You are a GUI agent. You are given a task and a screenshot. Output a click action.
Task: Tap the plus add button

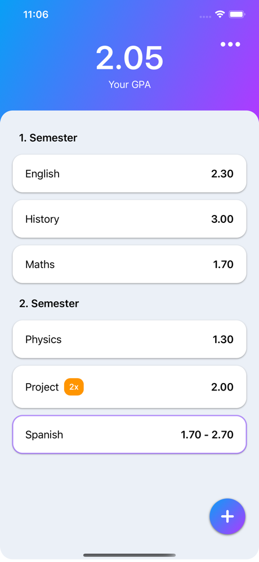[x=227, y=516]
